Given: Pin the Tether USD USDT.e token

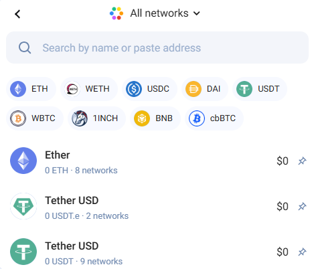Looking at the screenshot, I should click(x=302, y=206).
